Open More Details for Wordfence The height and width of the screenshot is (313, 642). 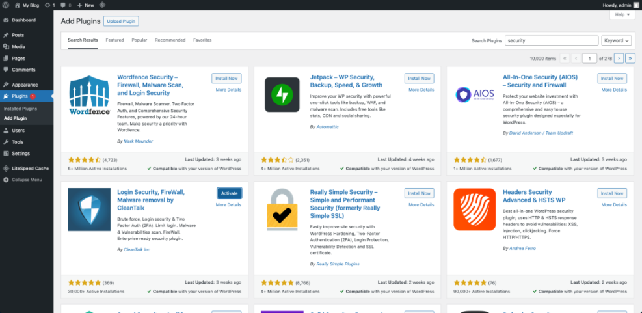(x=228, y=90)
